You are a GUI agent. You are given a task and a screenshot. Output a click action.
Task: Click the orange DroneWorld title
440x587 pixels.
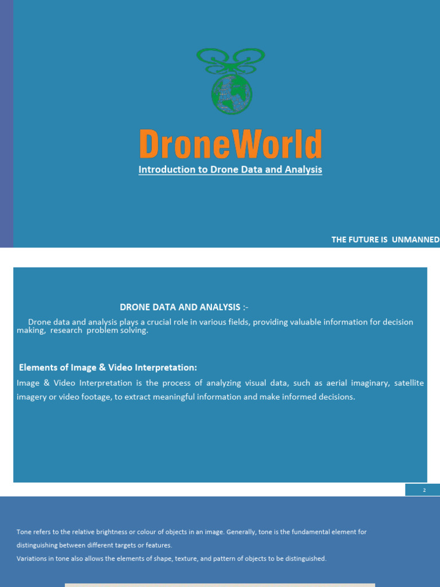(x=230, y=144)
